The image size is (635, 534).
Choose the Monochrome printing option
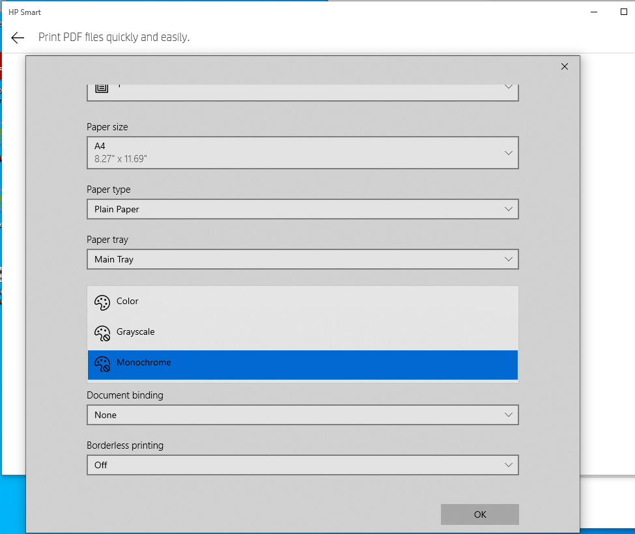pyautogui.click(x=261, y=363)
